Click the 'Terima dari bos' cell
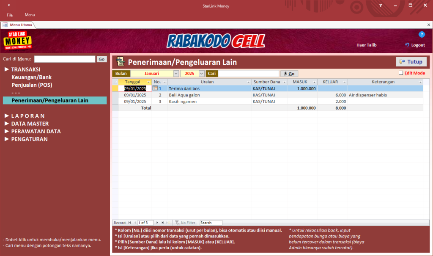The image size is (433, 256). point(210,88)
